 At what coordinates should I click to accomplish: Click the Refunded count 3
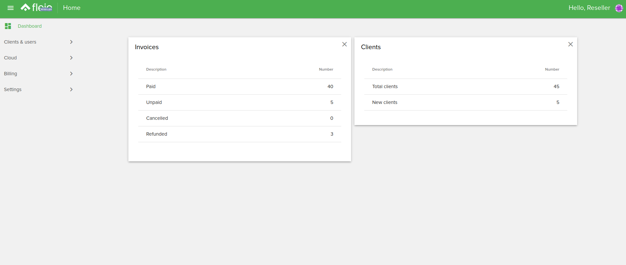coord(332,134)
